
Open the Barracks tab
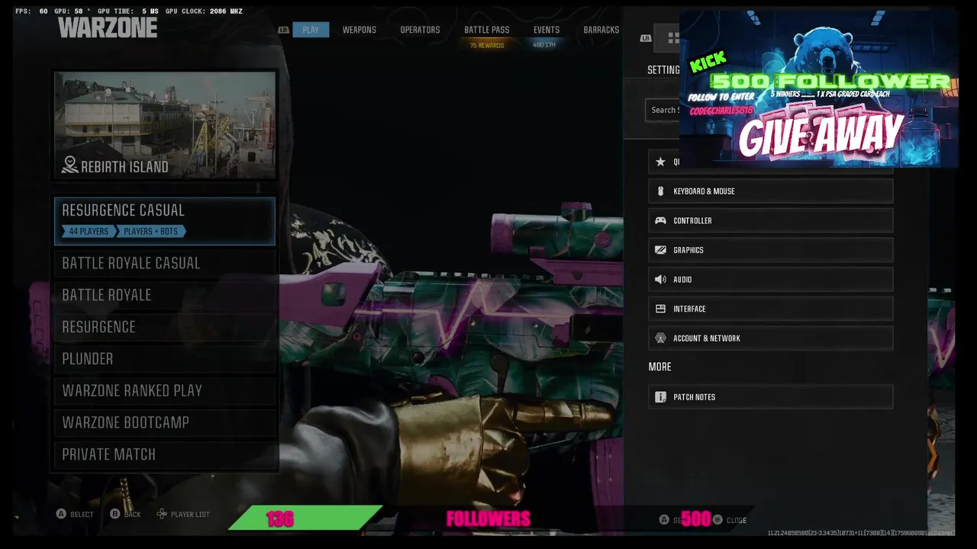[601, 30]
